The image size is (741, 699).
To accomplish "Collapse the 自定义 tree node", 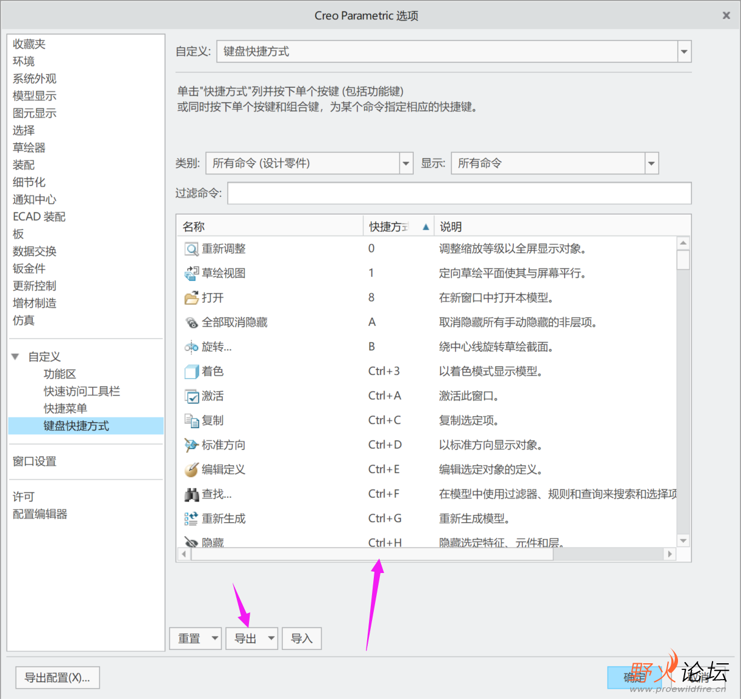I will 15,357.
